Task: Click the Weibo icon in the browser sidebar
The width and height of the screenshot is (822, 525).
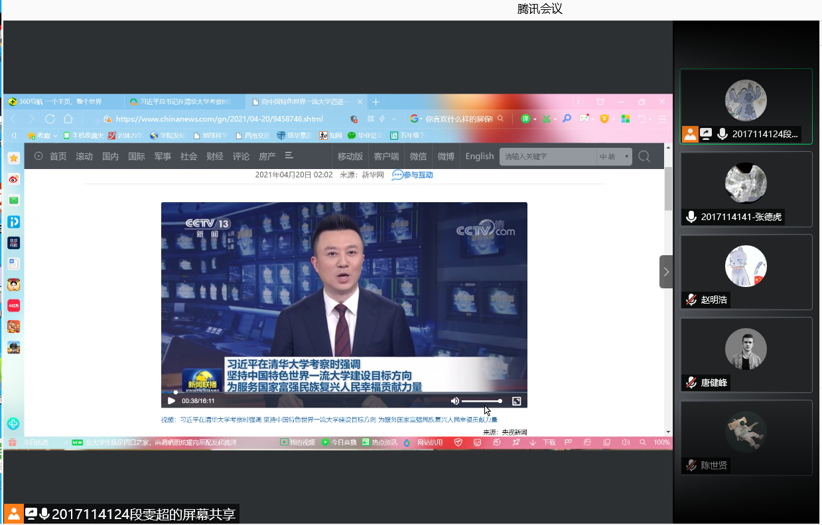Action: pyautogui.click(x=13, y=179)
